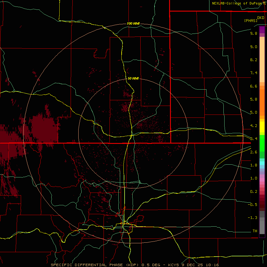The width and height of the screenshot is (267, 267).
Task: Click the "[PHAS]" legend unit label
Action: [251, 20]
